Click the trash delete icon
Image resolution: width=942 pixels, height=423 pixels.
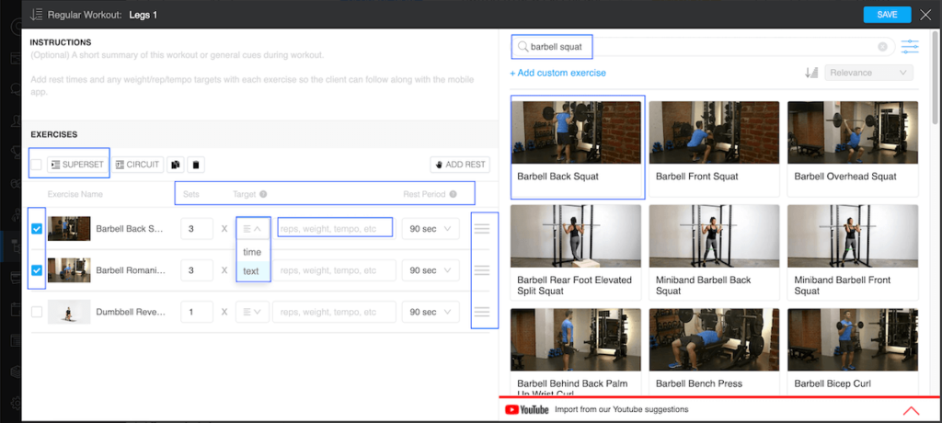[195, 165]
